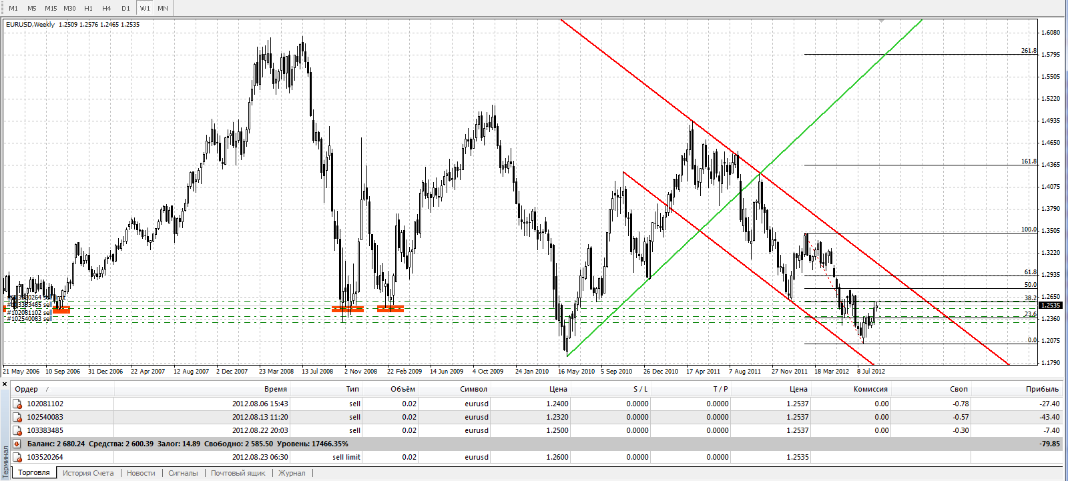Click the time cell 2012.08.23 06:30
The width and height of the screenshot is (1068, 481).
[x=260, y=457]
